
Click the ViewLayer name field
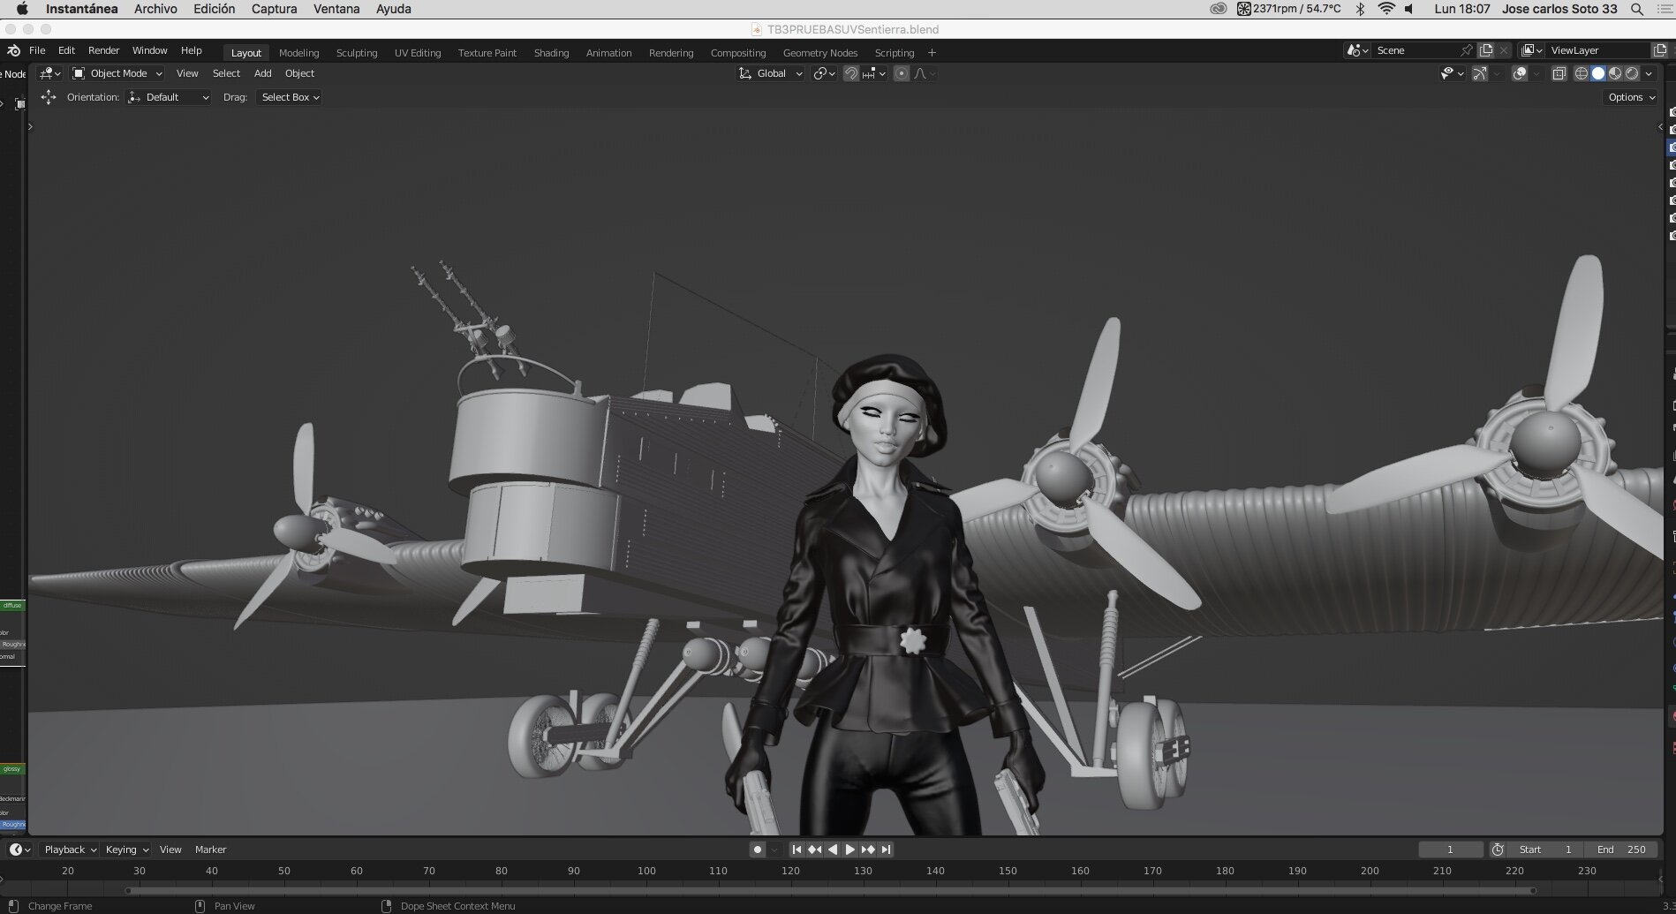(1598, 50)
